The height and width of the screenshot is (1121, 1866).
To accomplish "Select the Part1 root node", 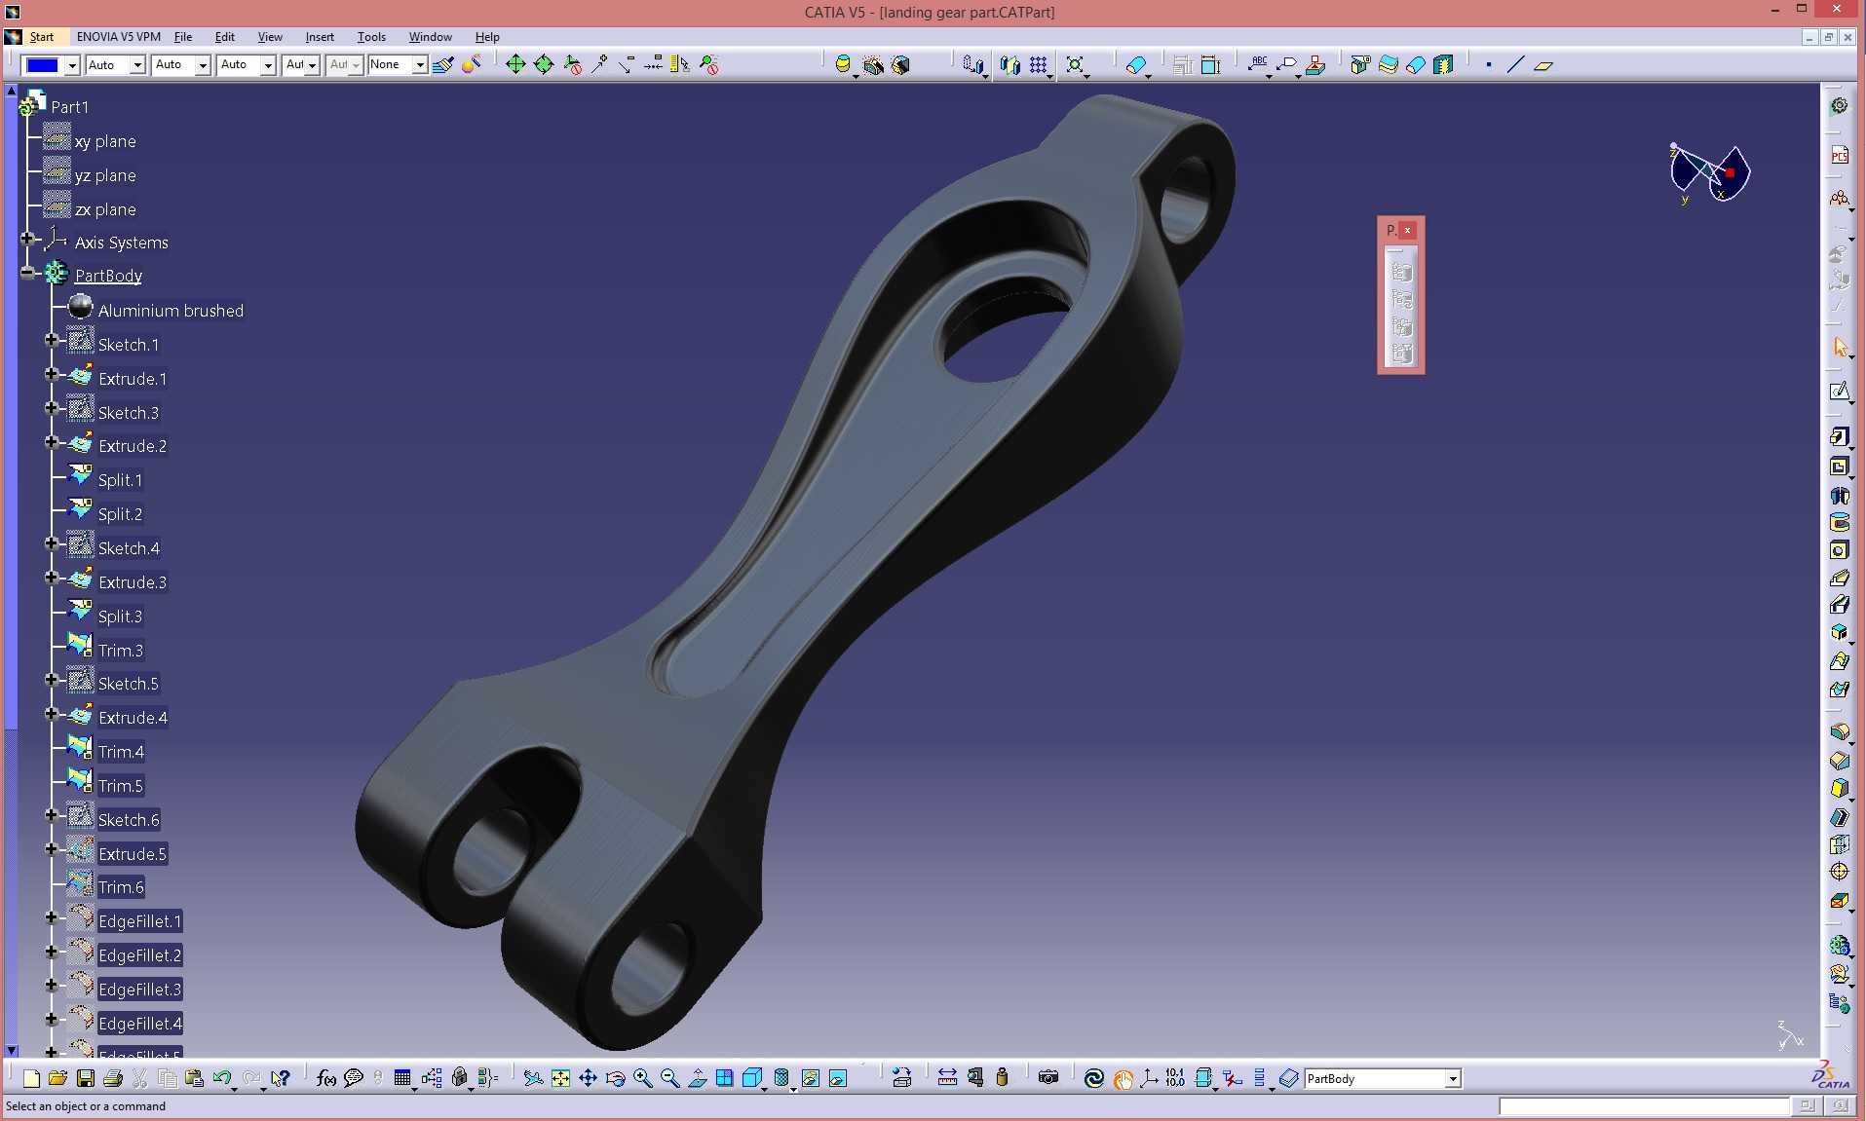I will click(x=69, y=107).
